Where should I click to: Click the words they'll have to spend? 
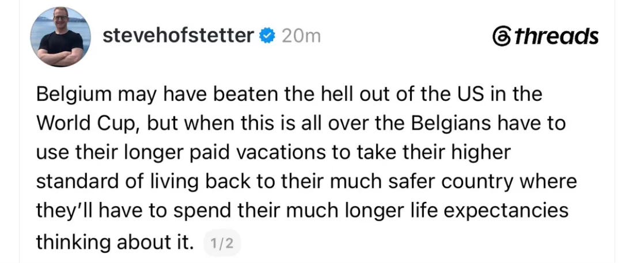coord(132,211)
